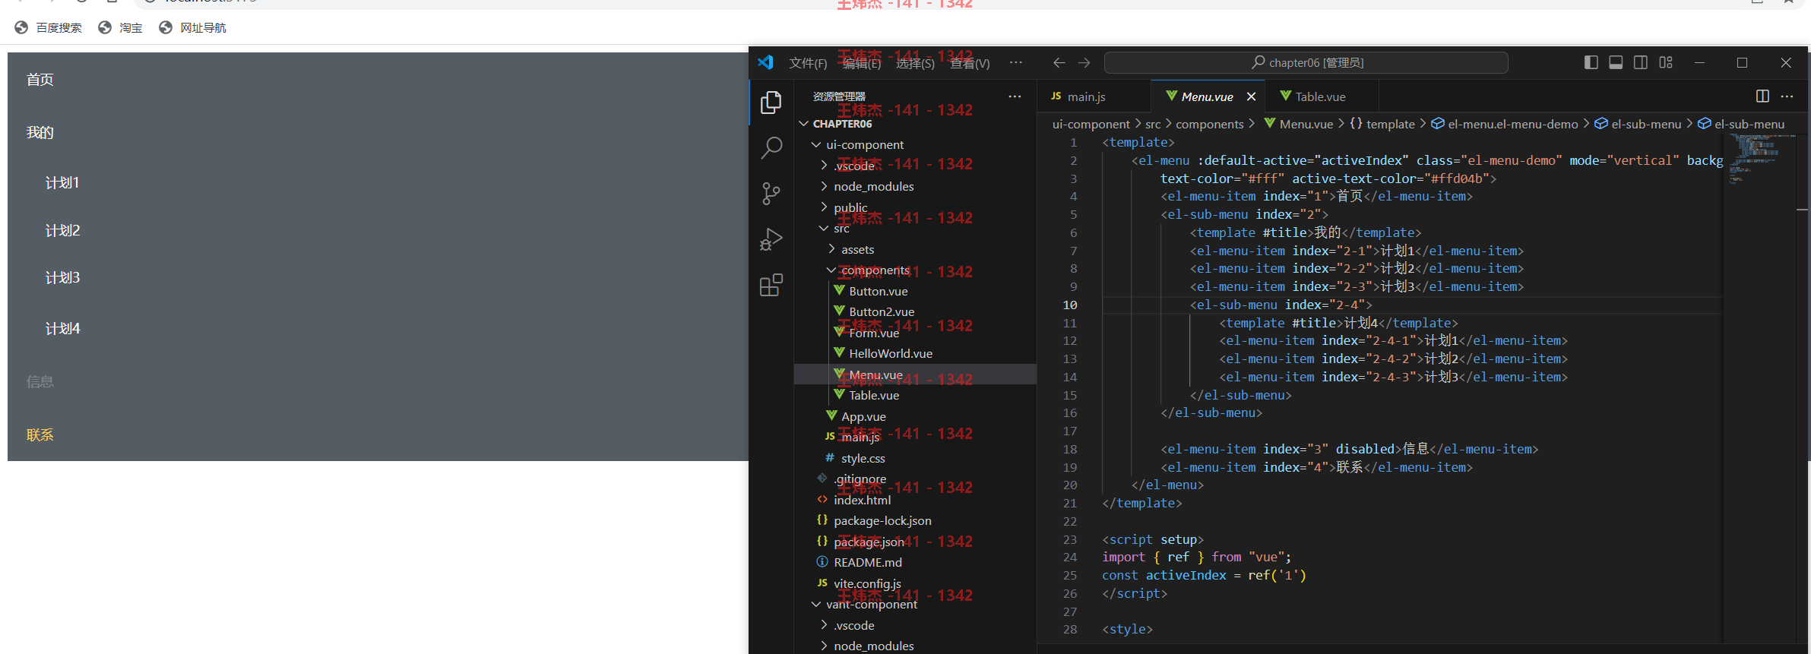
Task: Click the chapter06 command center search box
Action: (x=1306, y=62)
